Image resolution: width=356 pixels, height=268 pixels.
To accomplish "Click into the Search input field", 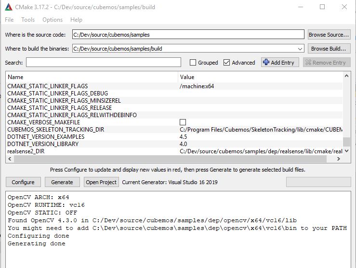I will [x=104, y=63].
